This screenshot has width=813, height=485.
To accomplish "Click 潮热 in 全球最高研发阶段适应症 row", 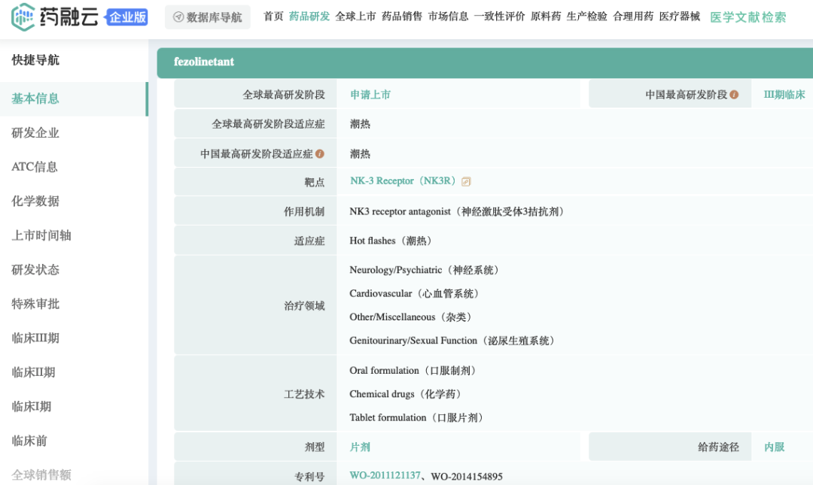I will point(360,124).
